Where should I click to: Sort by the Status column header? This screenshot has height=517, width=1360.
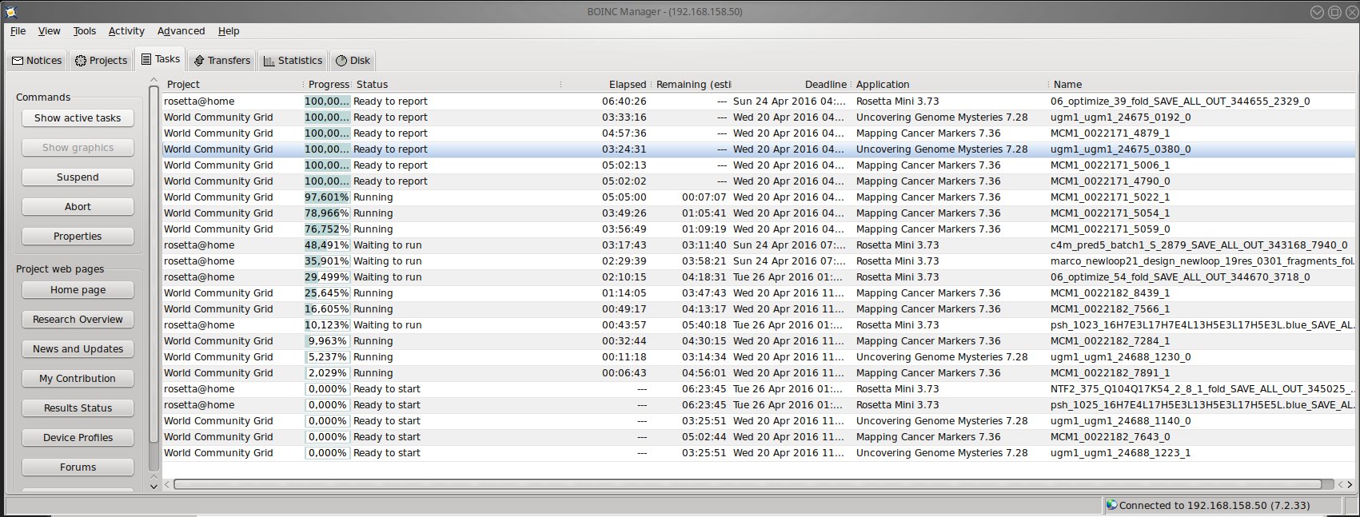[456, 85]
